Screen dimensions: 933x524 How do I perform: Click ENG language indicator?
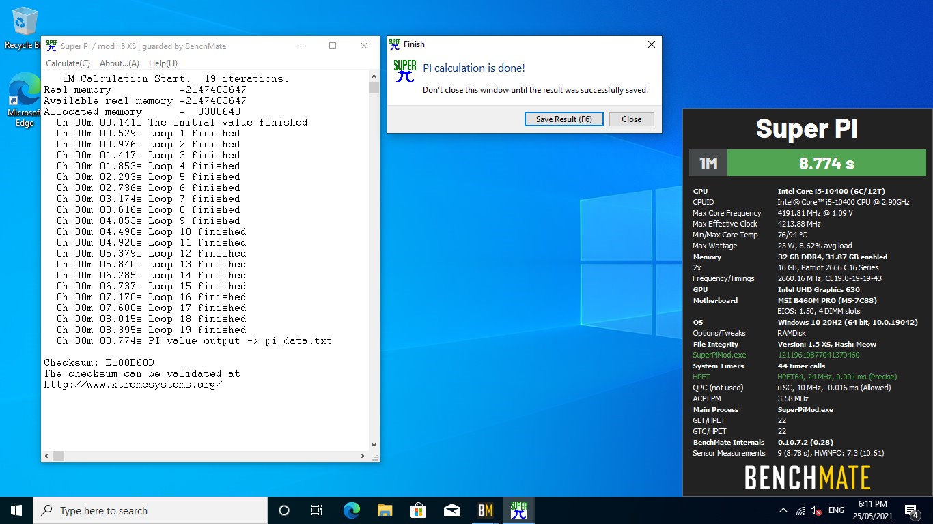836,510
